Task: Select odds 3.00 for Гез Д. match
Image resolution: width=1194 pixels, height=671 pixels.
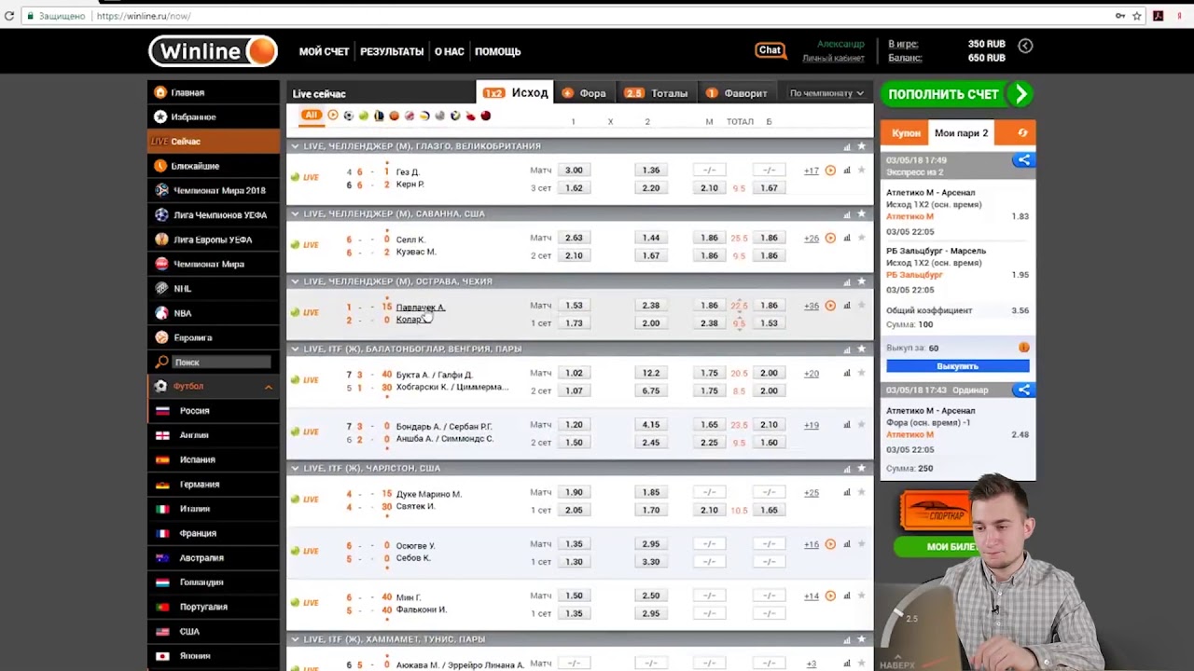Action: tap(574, 171)
